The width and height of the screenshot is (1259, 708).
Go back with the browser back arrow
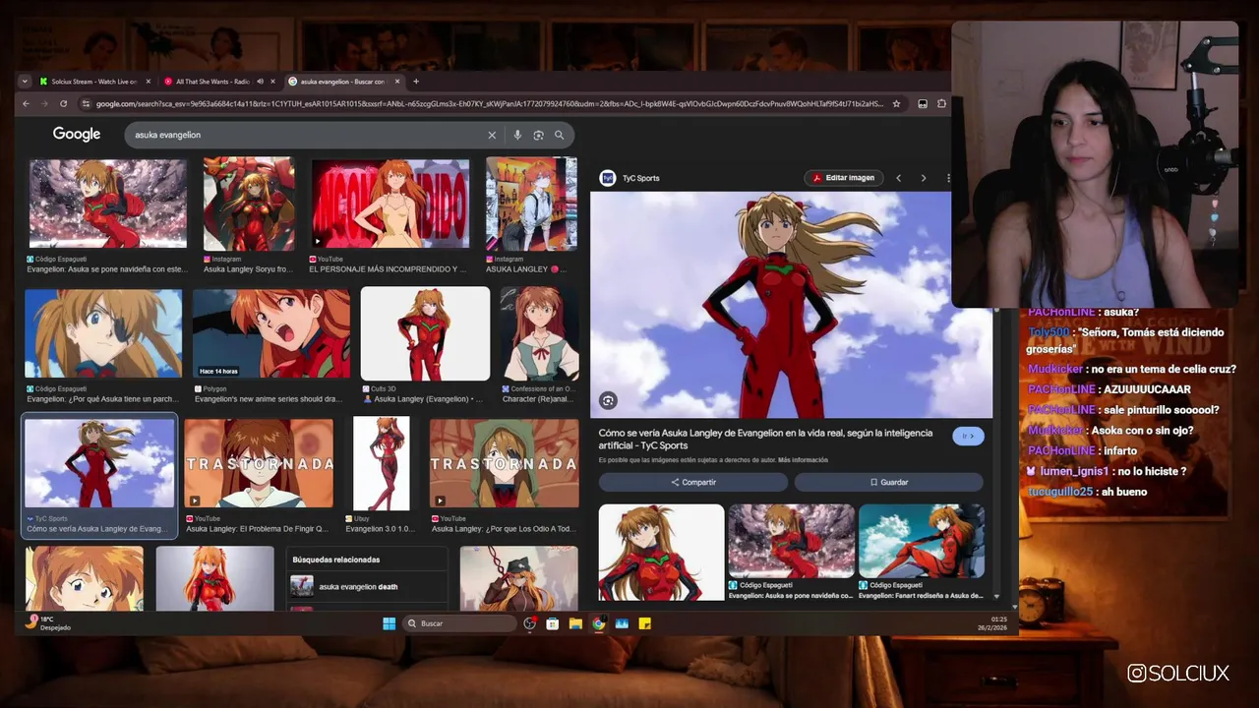[x=27, y=103]
